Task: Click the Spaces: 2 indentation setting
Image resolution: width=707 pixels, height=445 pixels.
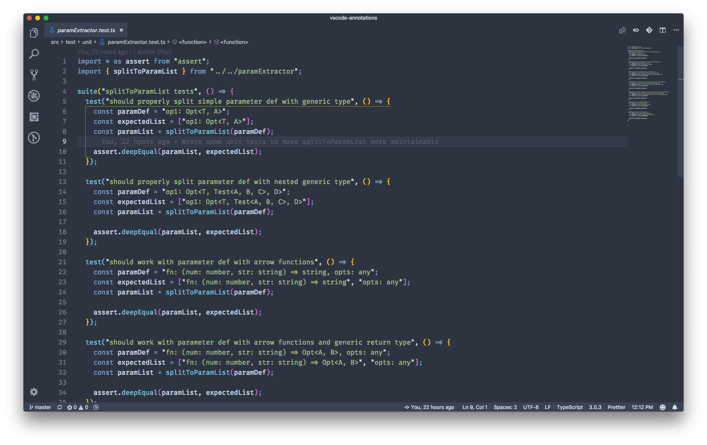Action: point(505,407)
